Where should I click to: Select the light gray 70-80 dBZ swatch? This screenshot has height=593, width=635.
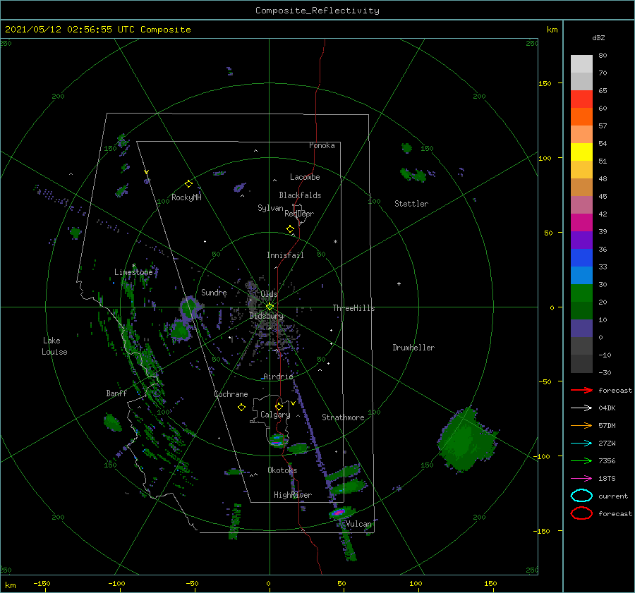(x=581, y=64)
